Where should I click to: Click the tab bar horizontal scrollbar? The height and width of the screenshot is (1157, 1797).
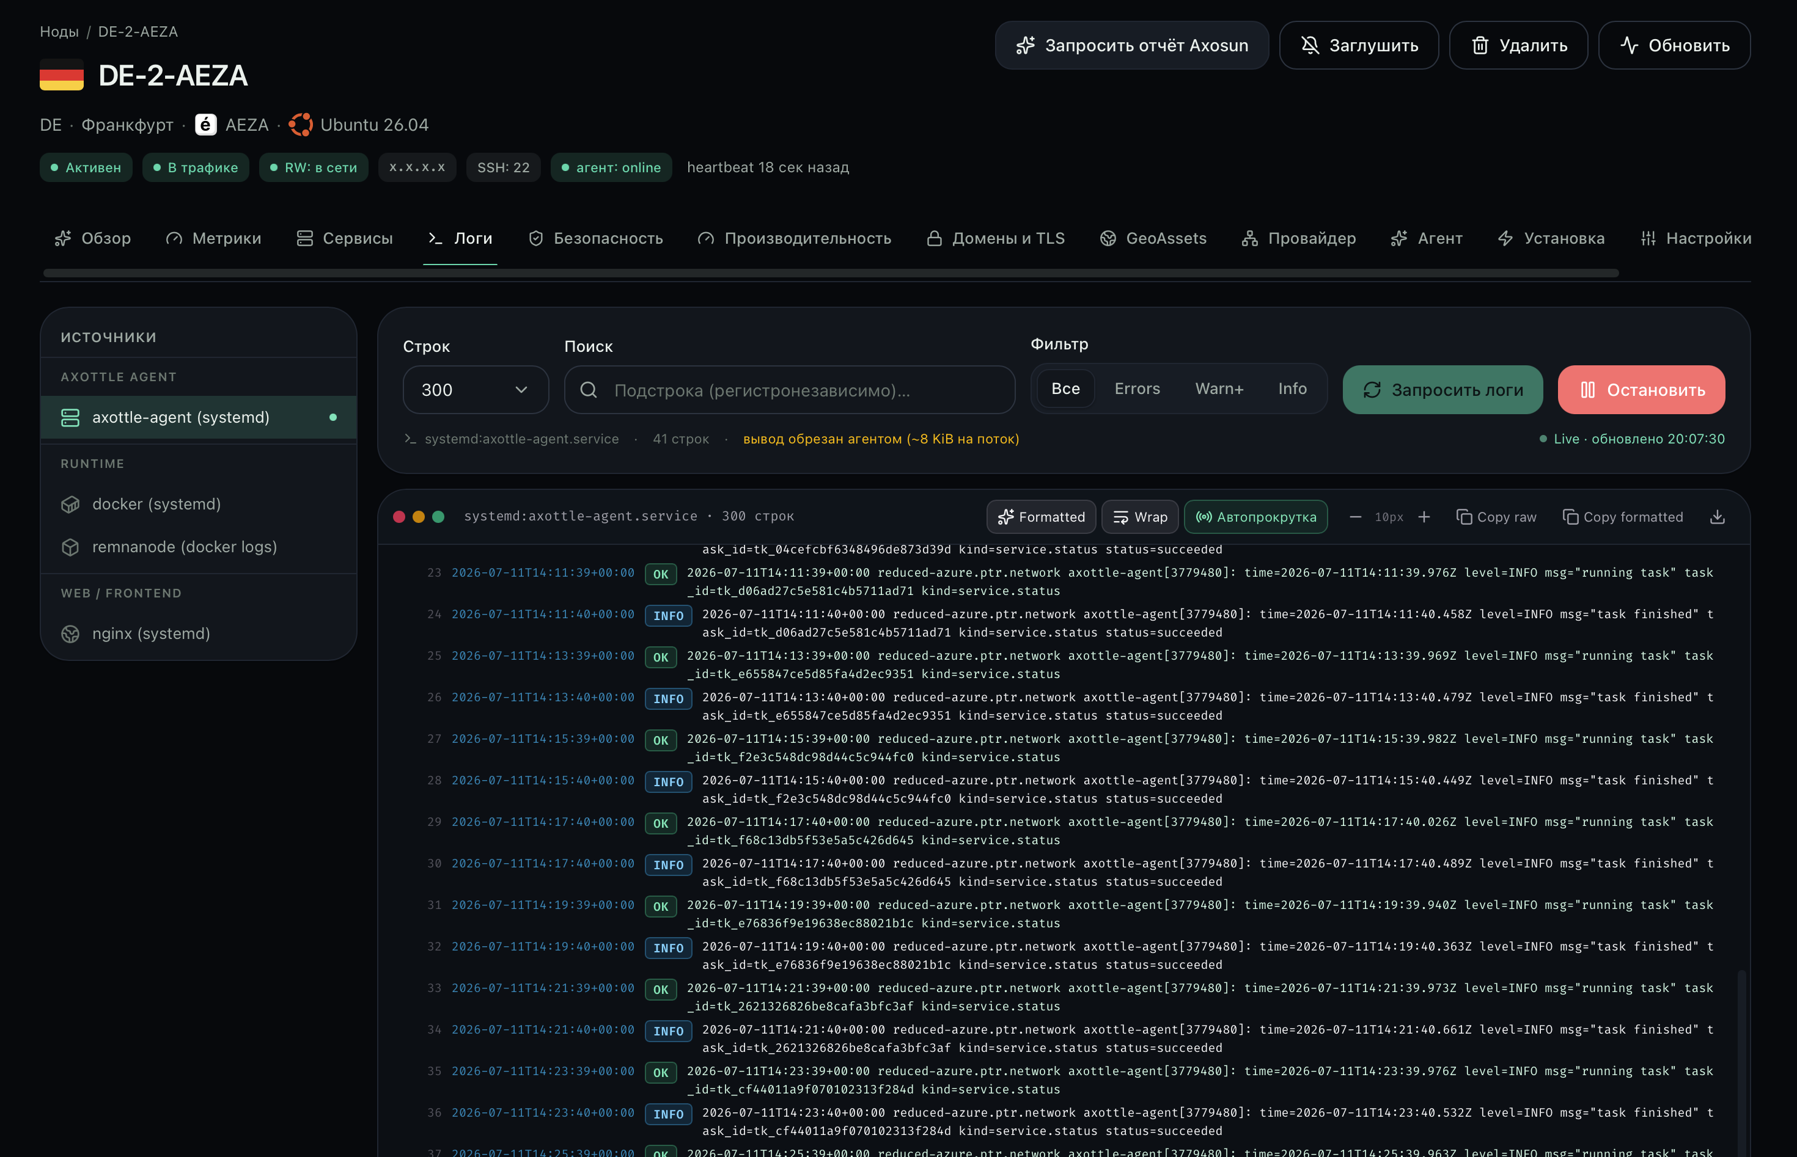coord(831,274)
